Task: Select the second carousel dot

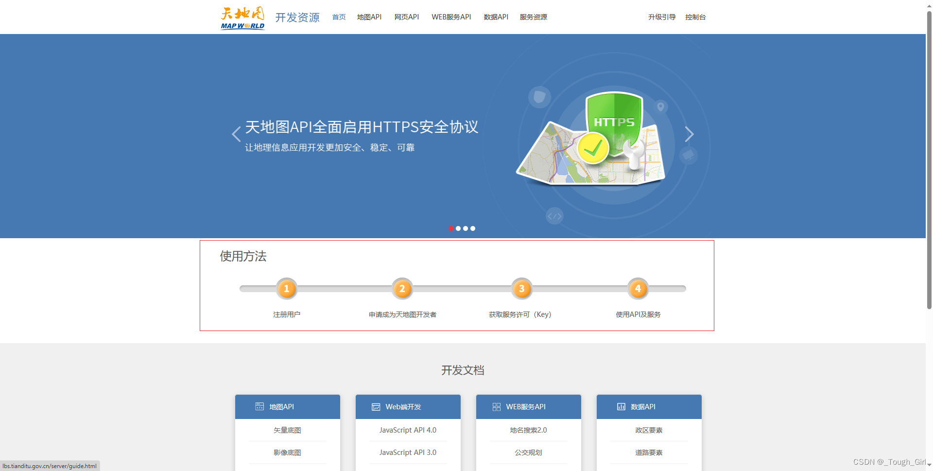Action: [458, 228]
